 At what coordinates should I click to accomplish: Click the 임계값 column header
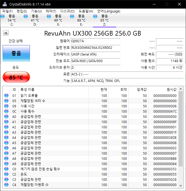click(x=138, y=89)
